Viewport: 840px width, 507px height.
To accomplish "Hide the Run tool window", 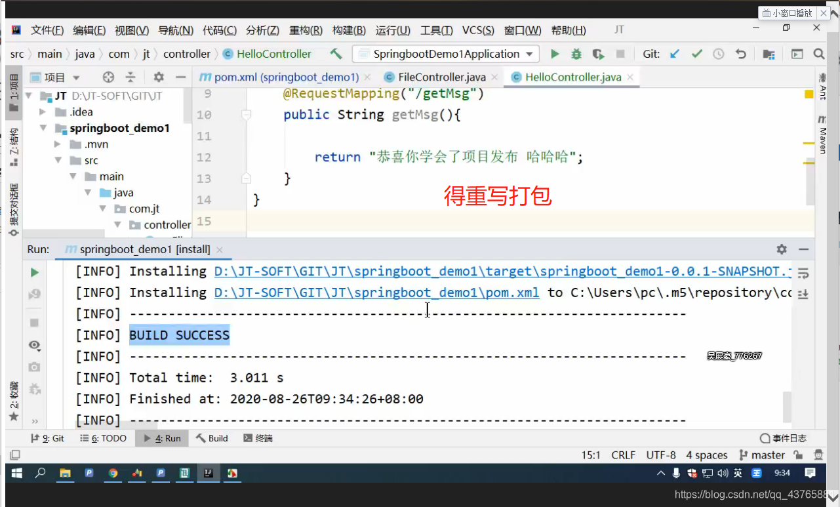I will click(803, 249).
